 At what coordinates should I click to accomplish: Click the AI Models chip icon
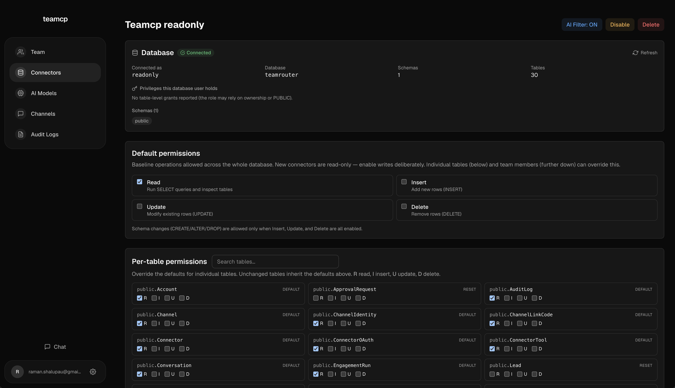tap(21, 93)
